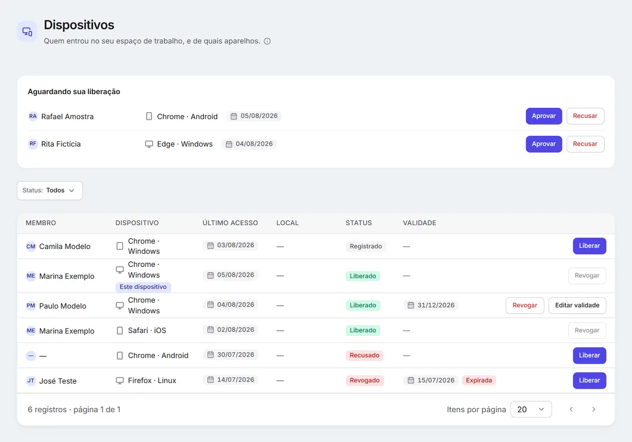
Task: Click the JT avatar for José Teste
Action: [30, 381]
